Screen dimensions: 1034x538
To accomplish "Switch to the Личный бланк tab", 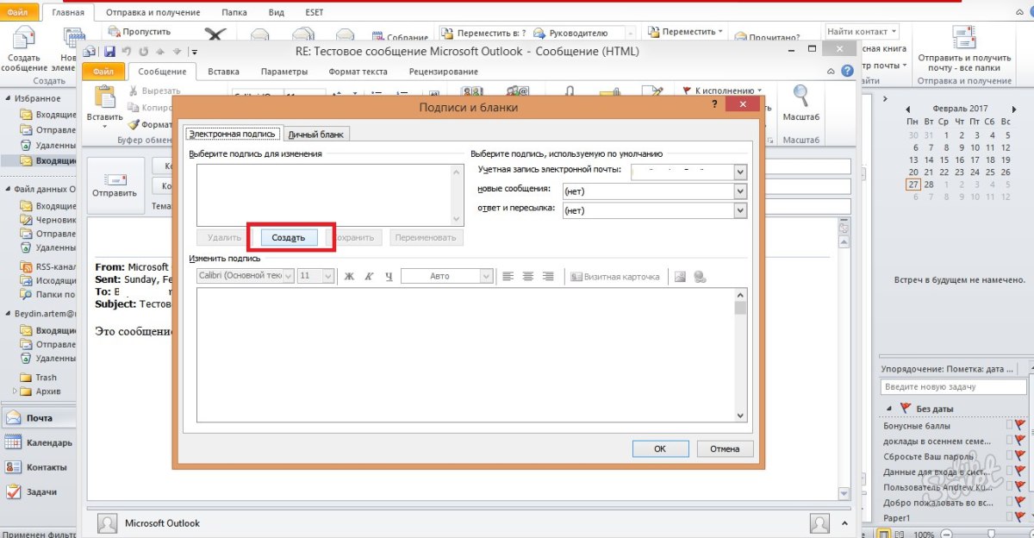I will [x=316, y=134].
